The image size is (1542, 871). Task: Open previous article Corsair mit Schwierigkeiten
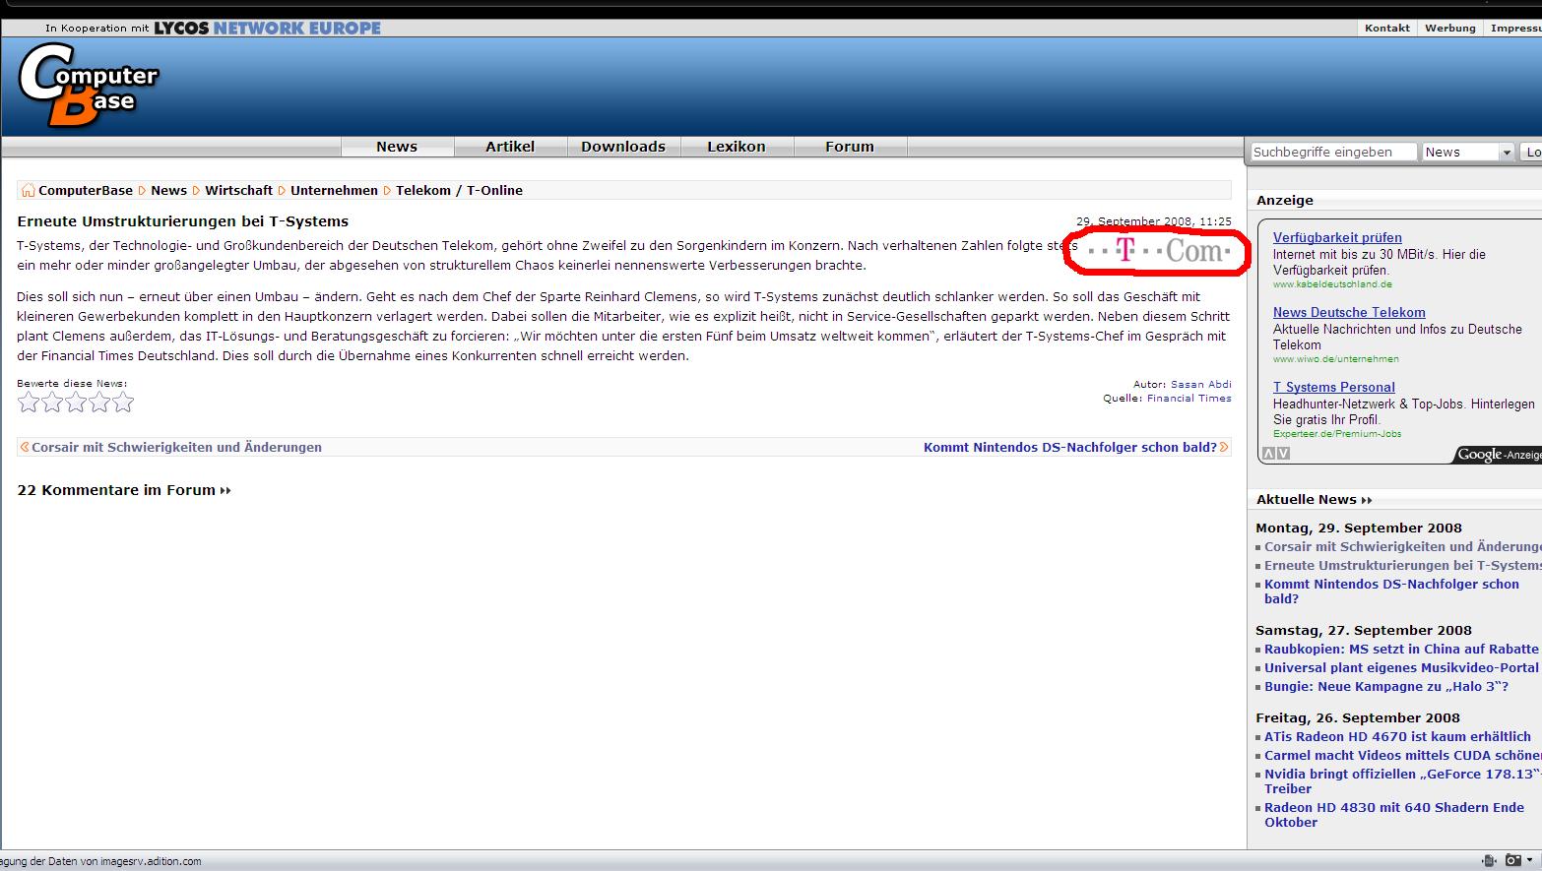[x=176, y=447]
